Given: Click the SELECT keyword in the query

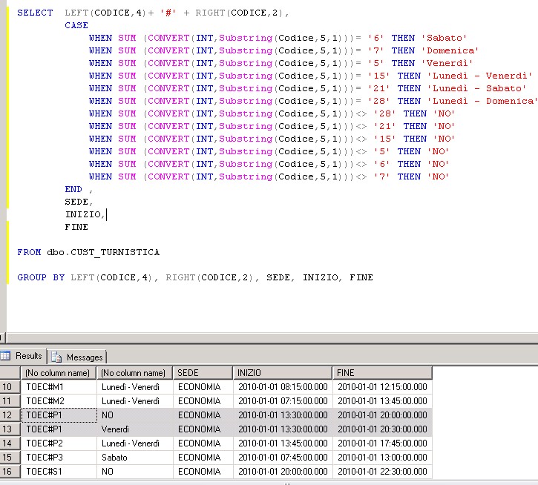Looking at the screenshot, I should click(x=35, y=13).
